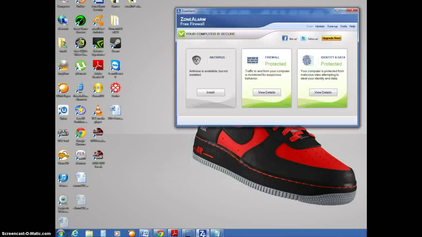
Task: Open the Tune-up menu in ZoneAlarm
Action: tap(332, 26)
